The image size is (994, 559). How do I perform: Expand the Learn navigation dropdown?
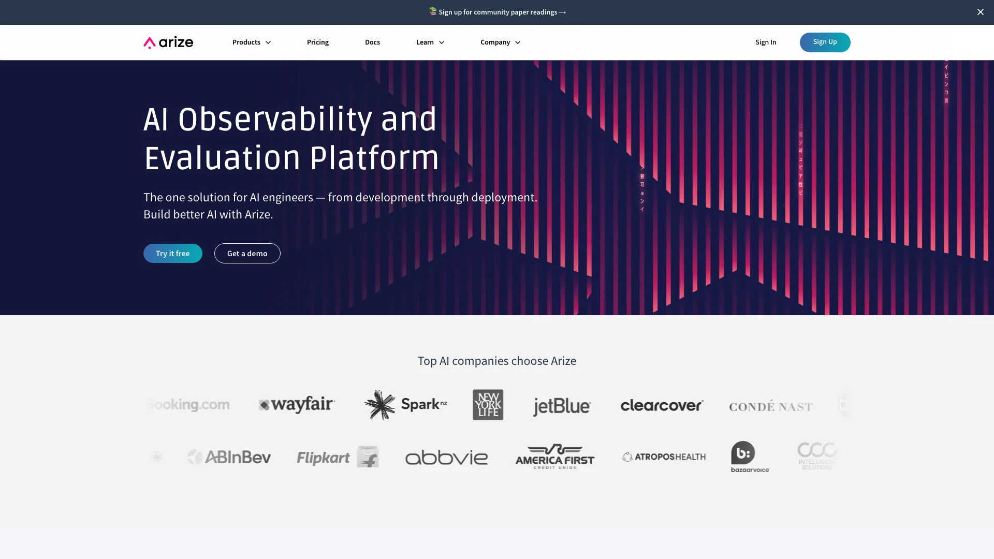pos(431,42)
